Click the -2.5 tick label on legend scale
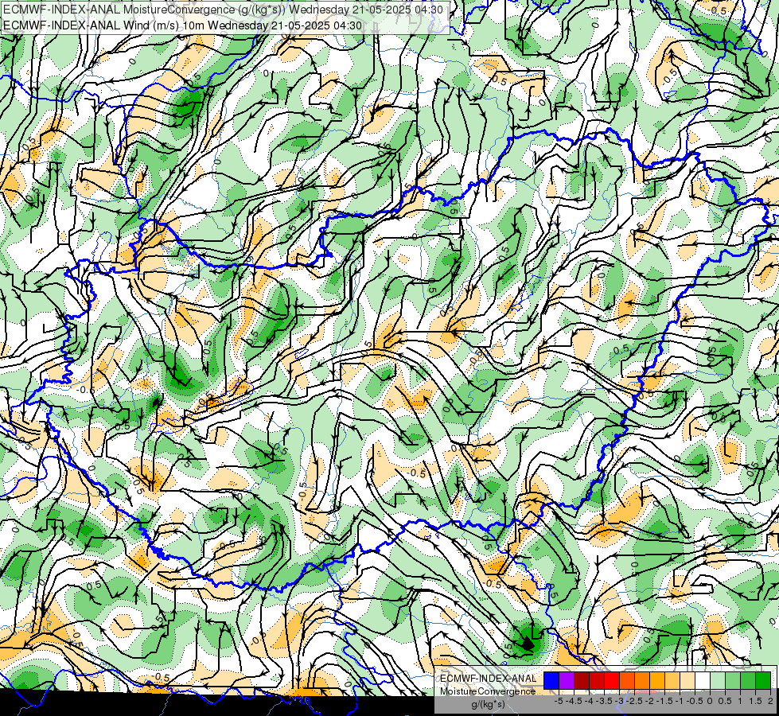Viewport: 779px width, 716px height. [x=634, y=701]
